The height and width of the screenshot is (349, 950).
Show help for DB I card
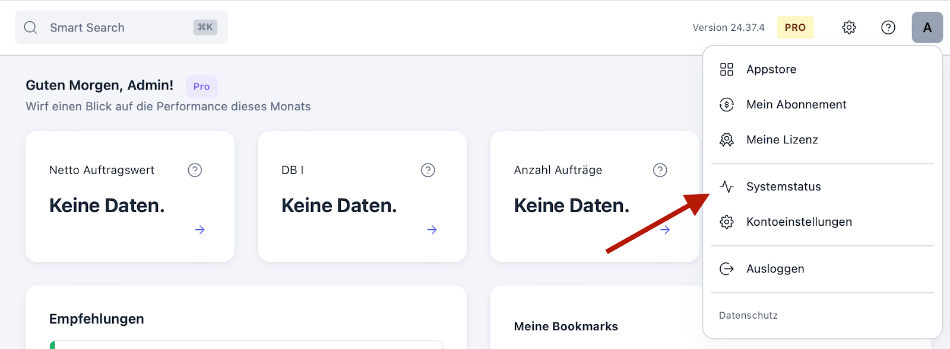click(428, 170)
